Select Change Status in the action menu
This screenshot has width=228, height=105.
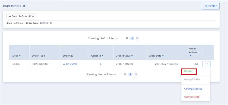point(193,89)
